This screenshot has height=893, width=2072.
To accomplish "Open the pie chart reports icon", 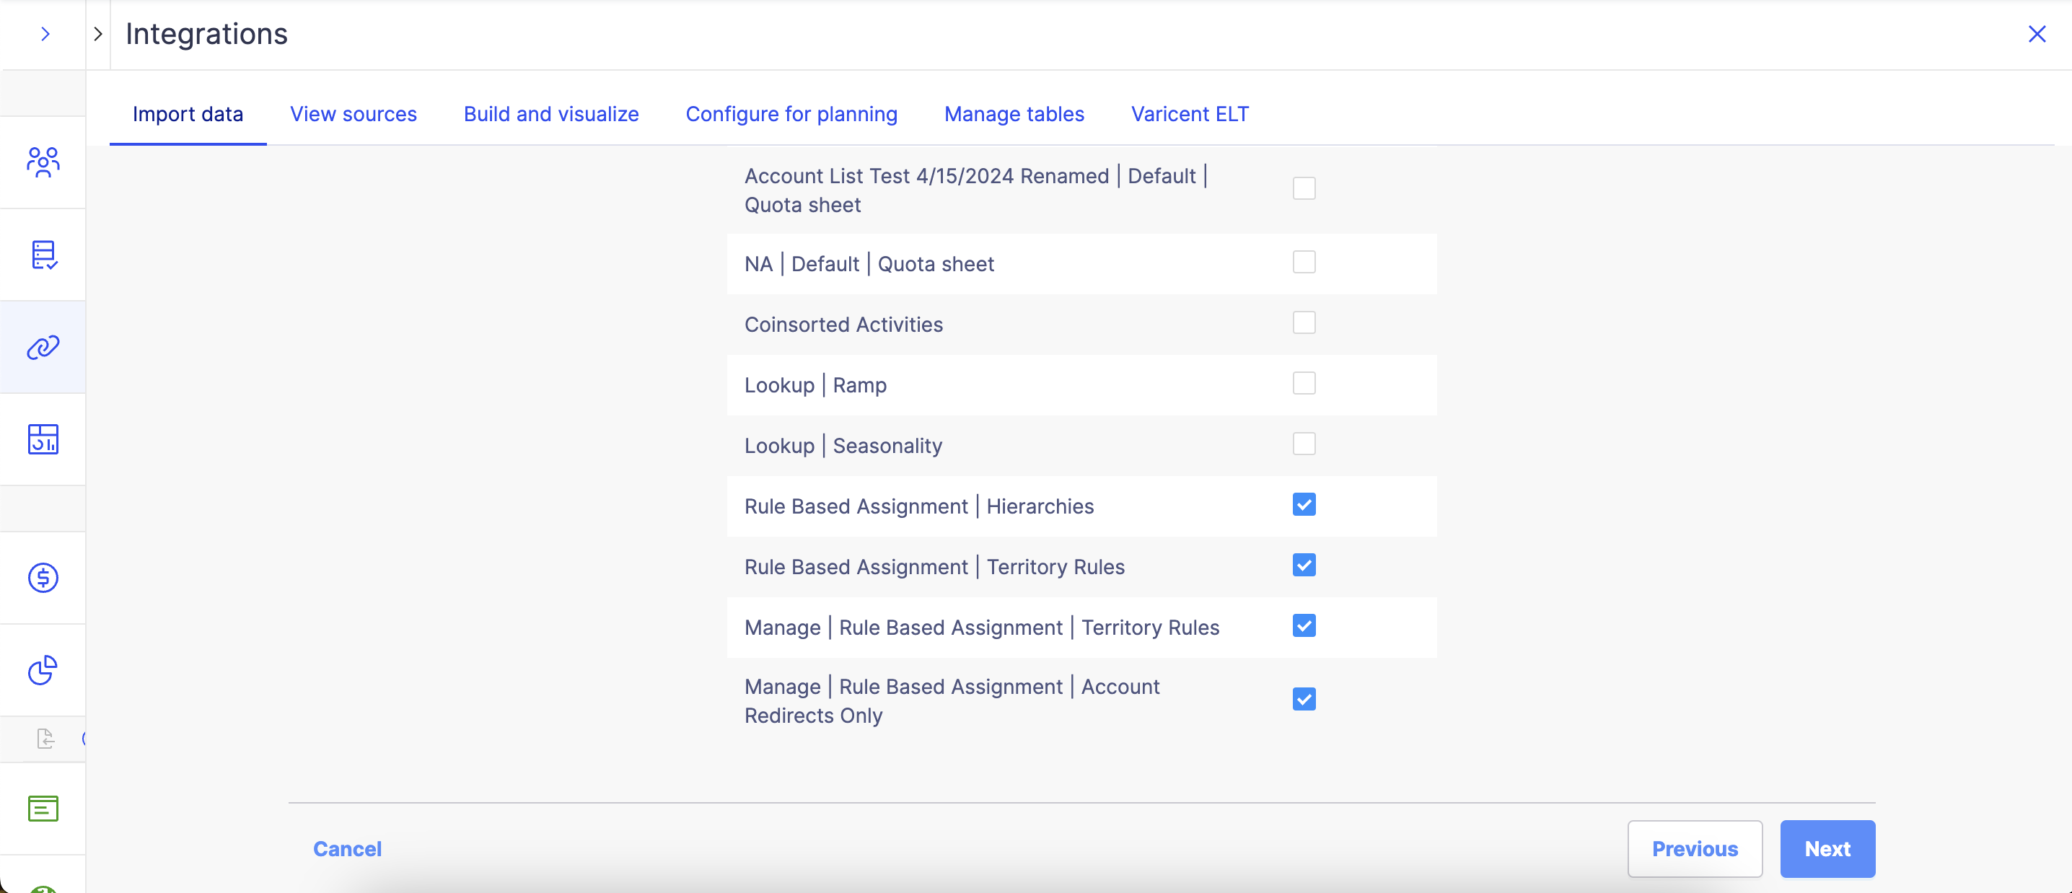I will click(x=43, y=670).
